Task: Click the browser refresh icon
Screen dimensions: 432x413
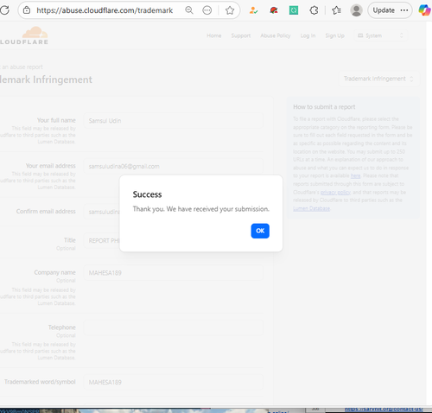Action: (4, 10)
